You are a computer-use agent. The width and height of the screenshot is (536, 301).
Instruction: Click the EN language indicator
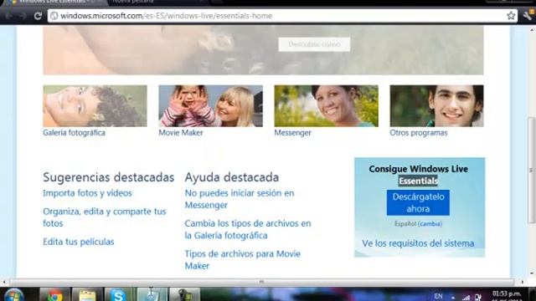coord(438,296)
